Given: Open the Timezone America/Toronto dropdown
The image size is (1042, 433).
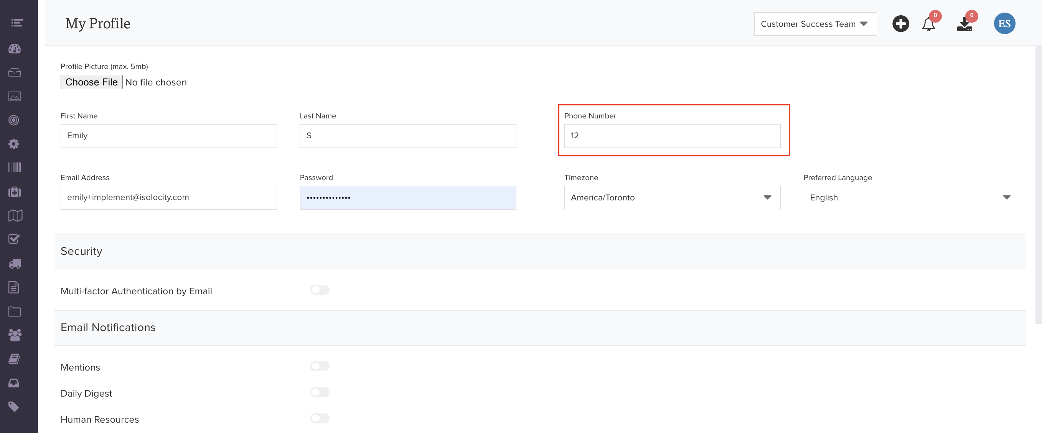Looking at the screenshot, I should [672, 197].
